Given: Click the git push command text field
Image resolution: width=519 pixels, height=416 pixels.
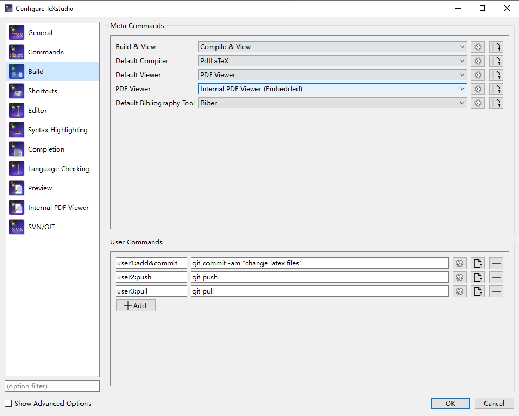Looking at the screenshot, I should [319, 277].
